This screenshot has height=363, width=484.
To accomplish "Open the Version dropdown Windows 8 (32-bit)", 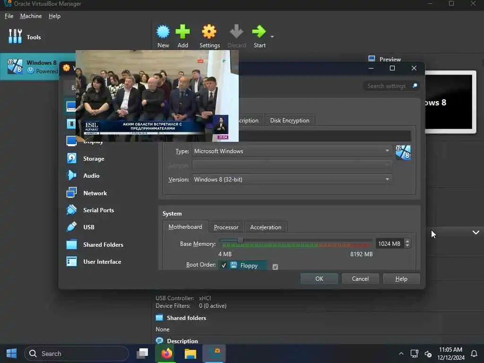I will coord(292,179).
